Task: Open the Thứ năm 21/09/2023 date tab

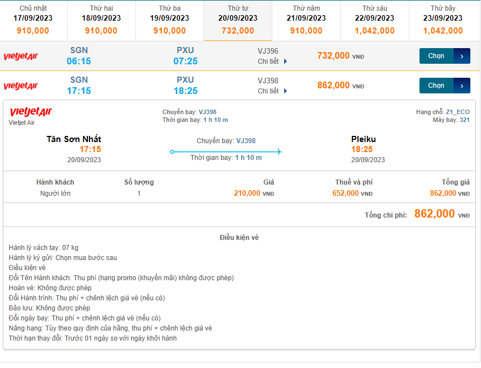Action: (306, 20)
